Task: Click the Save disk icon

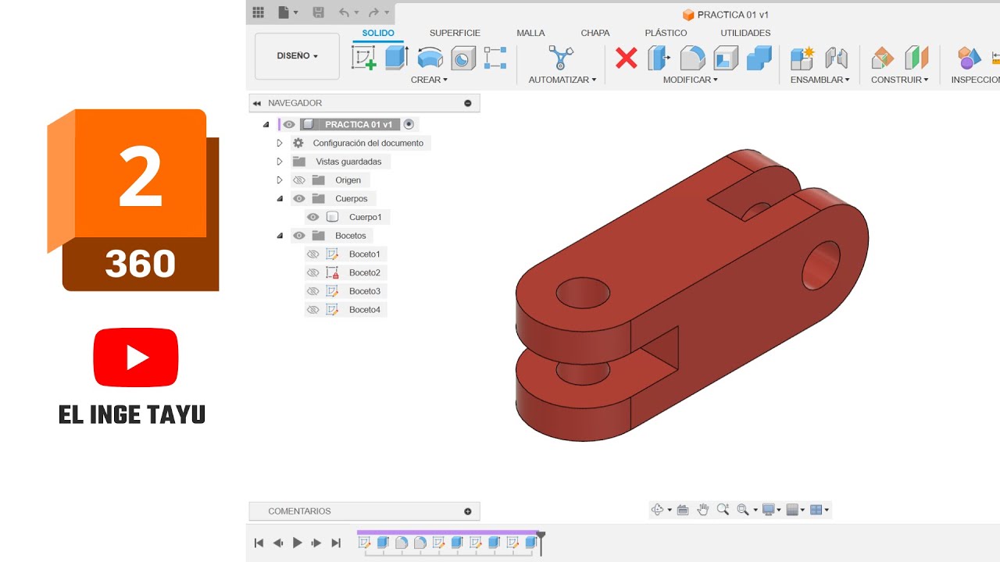Action: coord(318,12)
